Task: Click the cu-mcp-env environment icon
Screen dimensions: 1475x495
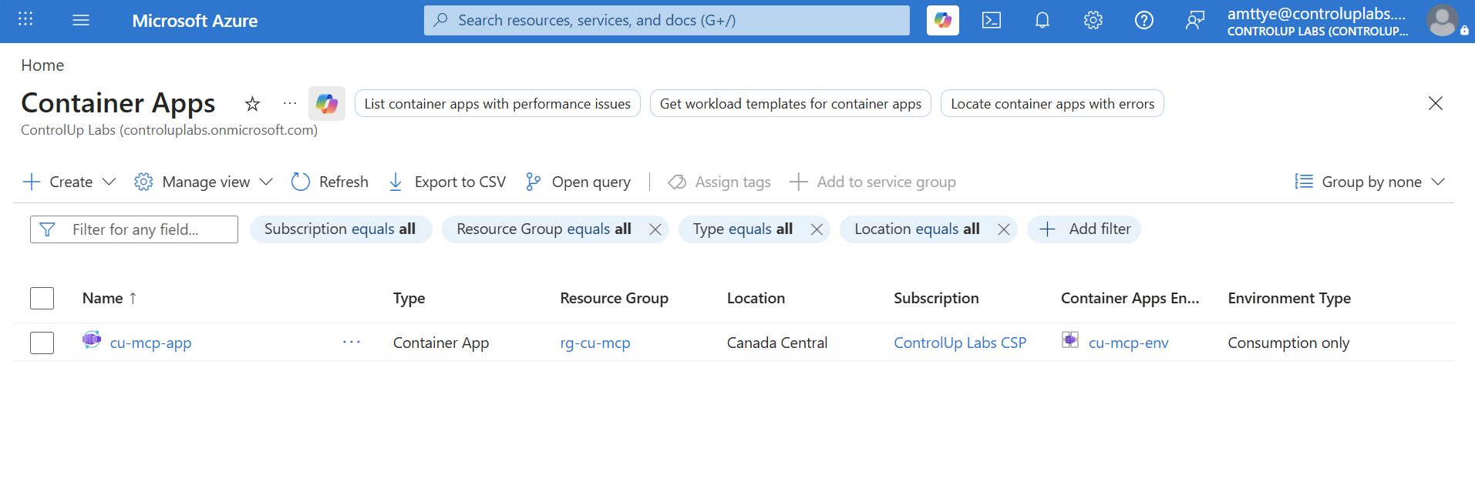Action: tap(1069, 339)
